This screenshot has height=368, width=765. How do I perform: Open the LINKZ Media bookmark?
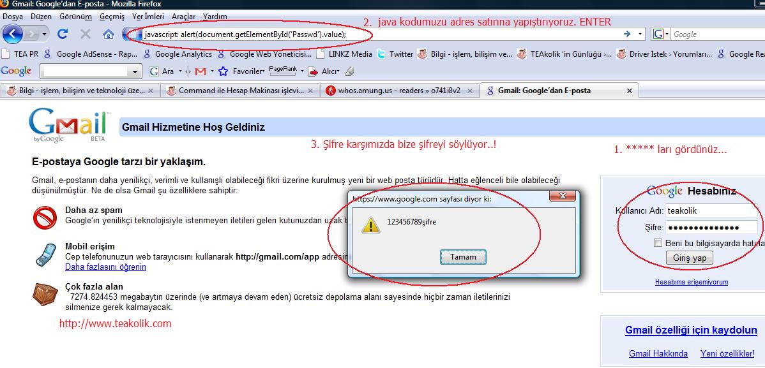344,54
